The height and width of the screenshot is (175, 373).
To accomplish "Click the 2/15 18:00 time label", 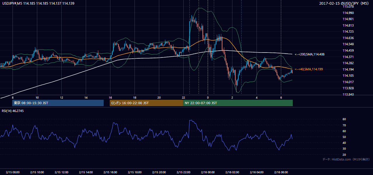I will pos(135,172).
